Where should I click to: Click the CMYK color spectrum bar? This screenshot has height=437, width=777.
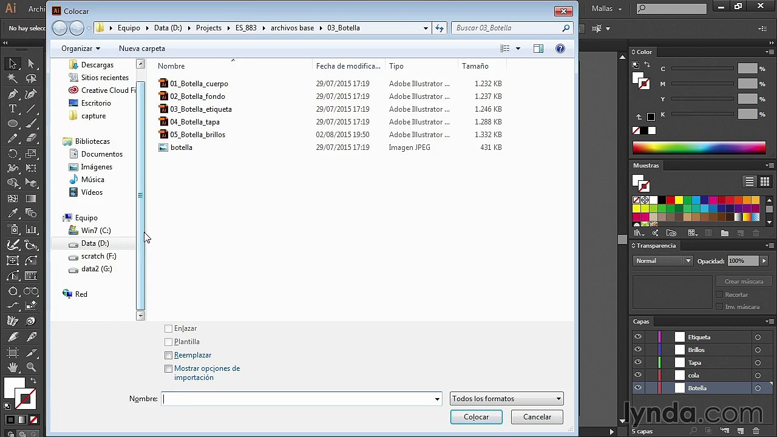coord(699,147)
